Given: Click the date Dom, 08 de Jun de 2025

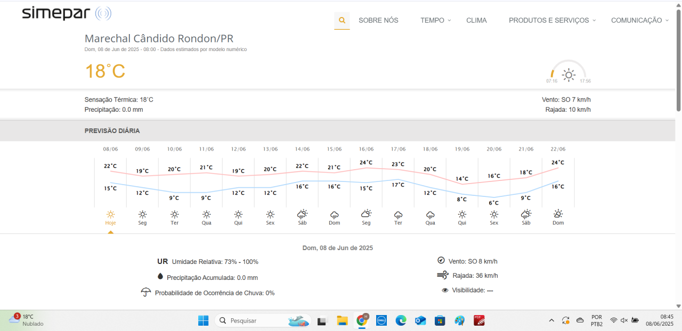Looking at the screenshot, I should click(x=338, y=248).
